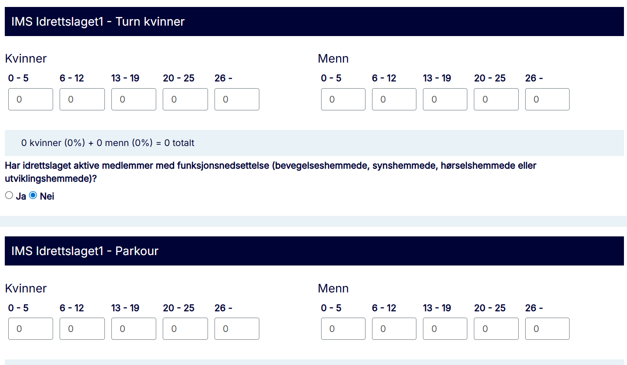The height and width of the screenshot is (365, 627).
Task: Click Parkour Menn 20 - 25 field
Action: coord(496,329)
